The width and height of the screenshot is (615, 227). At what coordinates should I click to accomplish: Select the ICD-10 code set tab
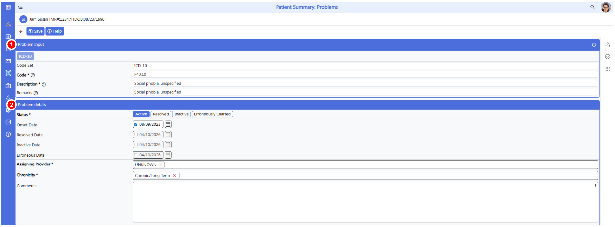tap(25, 56)
